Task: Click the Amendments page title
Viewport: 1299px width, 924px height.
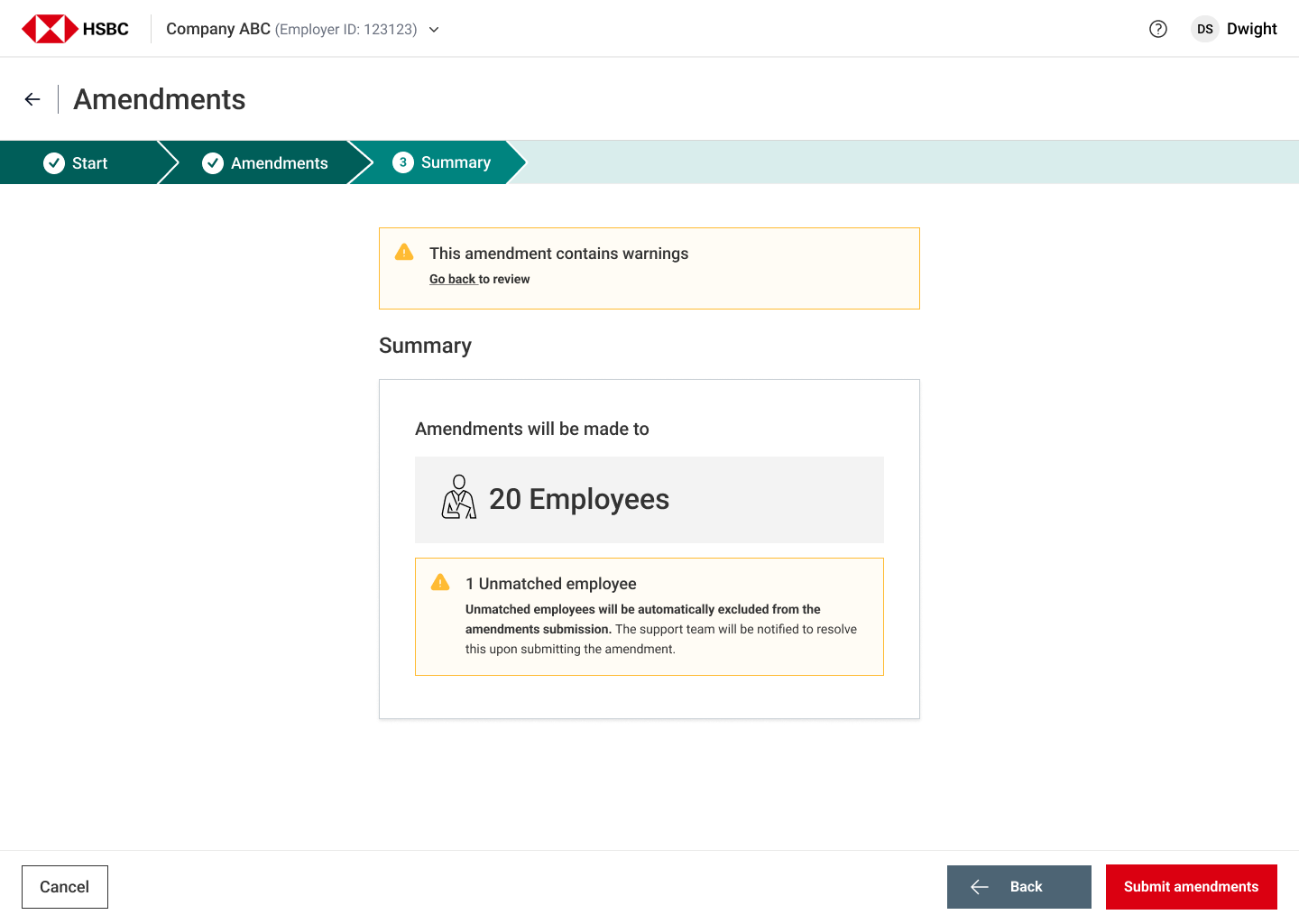Action: [160, 99]
